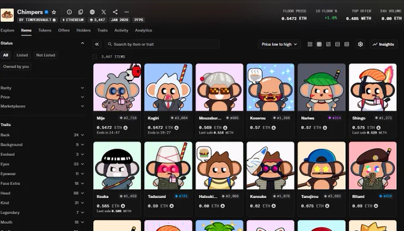Go to the Analytics tab
This screenshot has width=404, height=231.
tap(144, 30)
